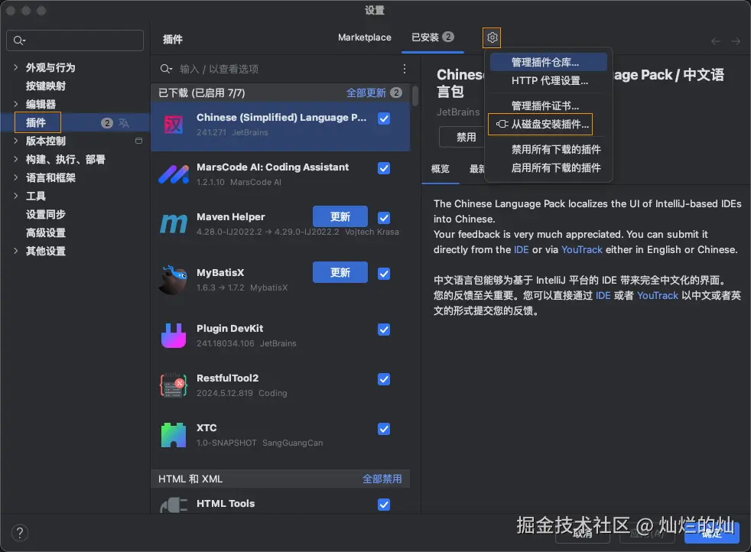Expand the 外观与行为 settings node
751x552 pixels.
(16, 67)
